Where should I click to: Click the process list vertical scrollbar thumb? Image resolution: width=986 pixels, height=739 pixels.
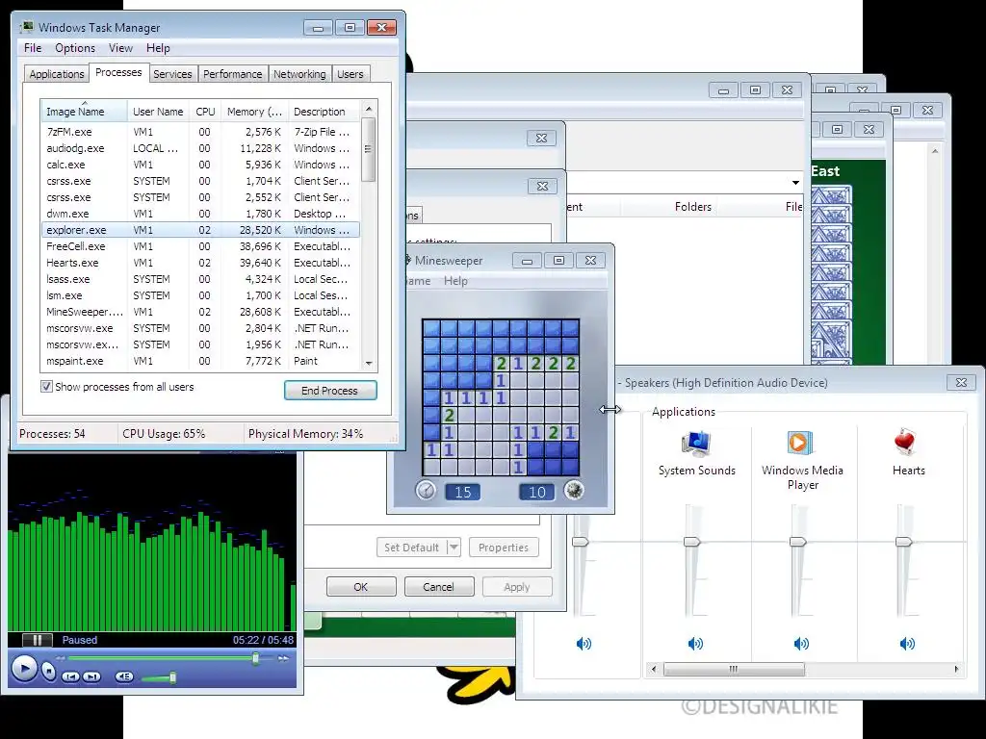369,149
